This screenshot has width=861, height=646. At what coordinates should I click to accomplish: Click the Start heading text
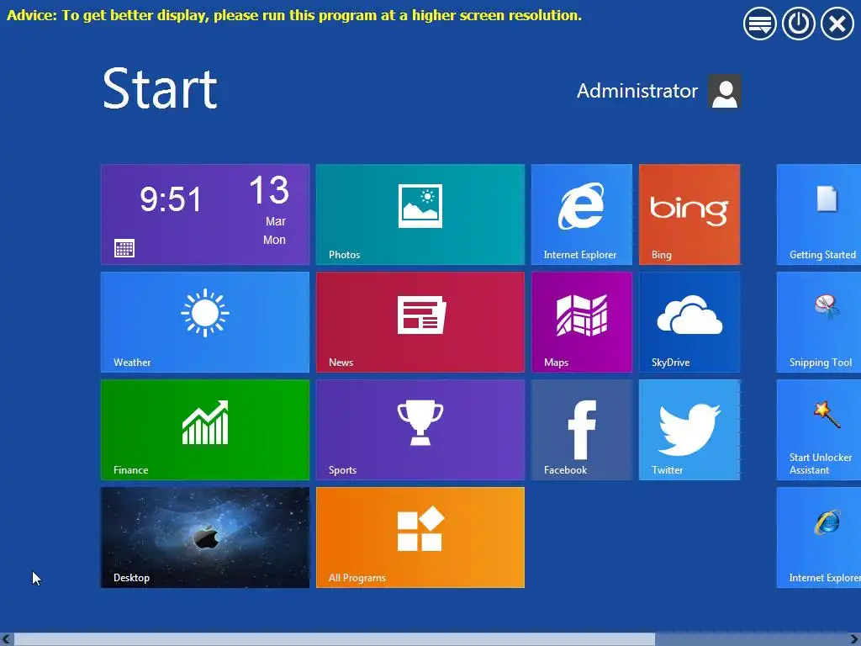pyautogui.click(x=160, y=87)
